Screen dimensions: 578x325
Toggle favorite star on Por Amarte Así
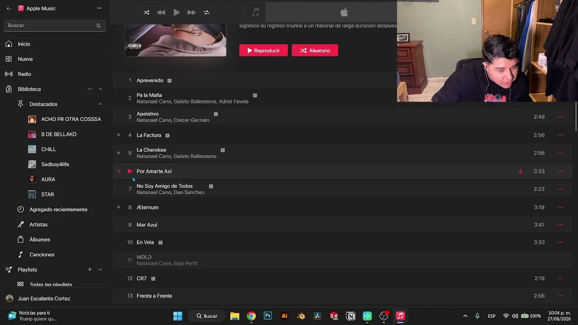pos(119,171)
